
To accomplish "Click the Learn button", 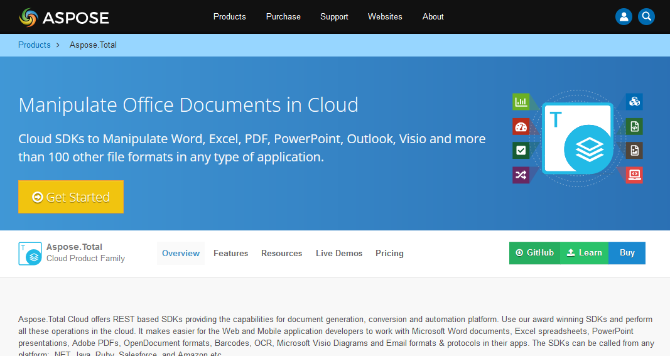I will 584,253.
